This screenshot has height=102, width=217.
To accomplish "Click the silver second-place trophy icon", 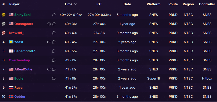I will pyautogui.click(x=4, y=24).
